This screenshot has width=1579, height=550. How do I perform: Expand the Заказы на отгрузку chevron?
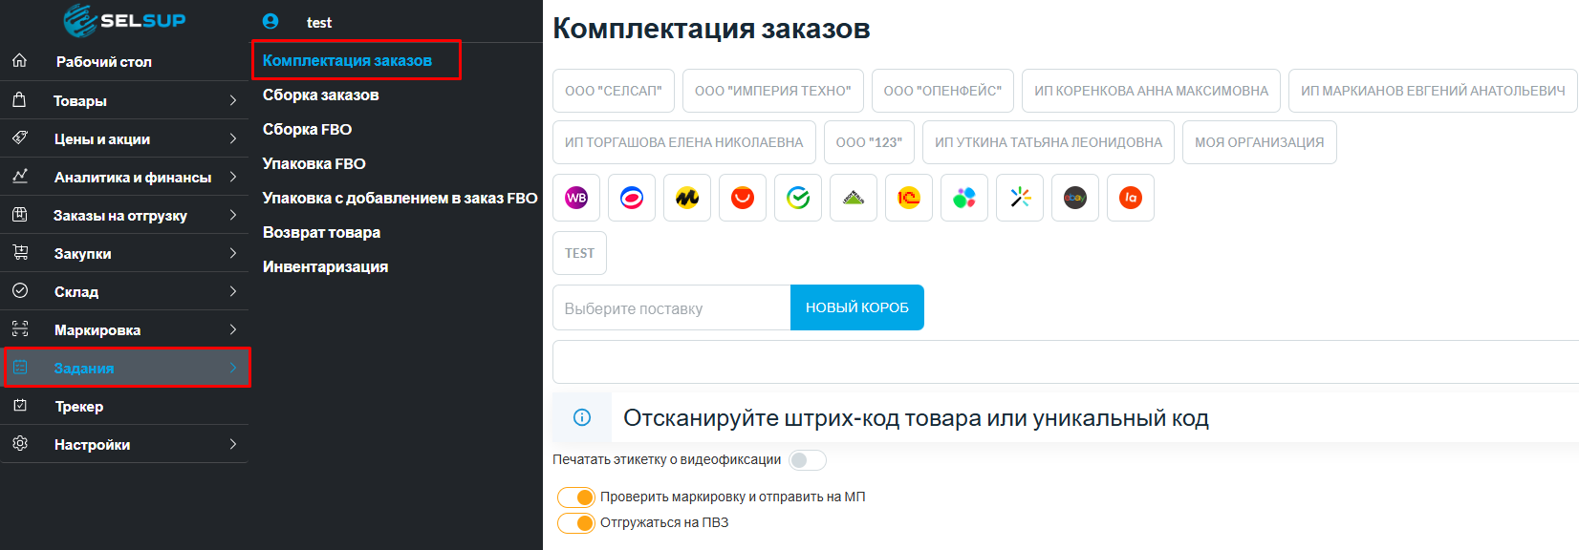(232, 215)
